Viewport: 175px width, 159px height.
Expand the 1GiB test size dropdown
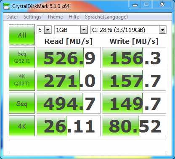pos(71,30)
